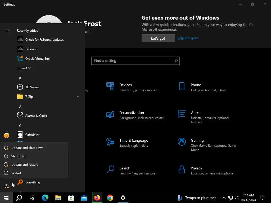Viewport: 271px width, 203px height.
Task: Open 3D Viewer app
Action: [33, 87]
